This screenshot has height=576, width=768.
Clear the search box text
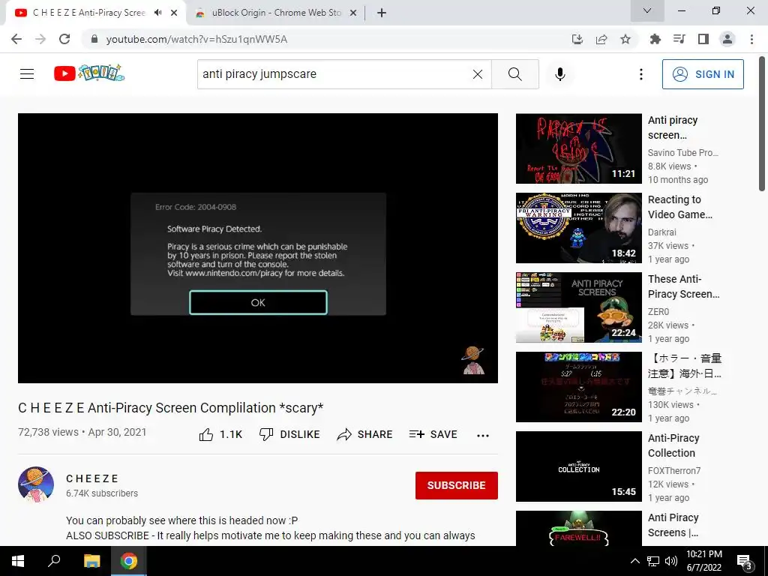(x=478, y=74)
